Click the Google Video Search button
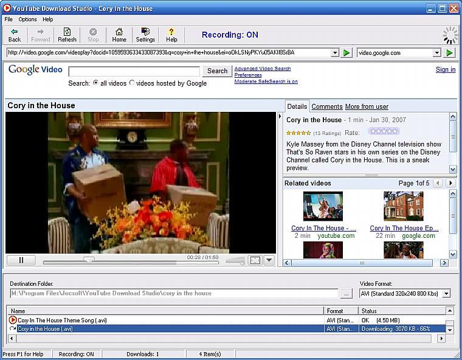Screen dimensions: 462x360 click(217, 71)
